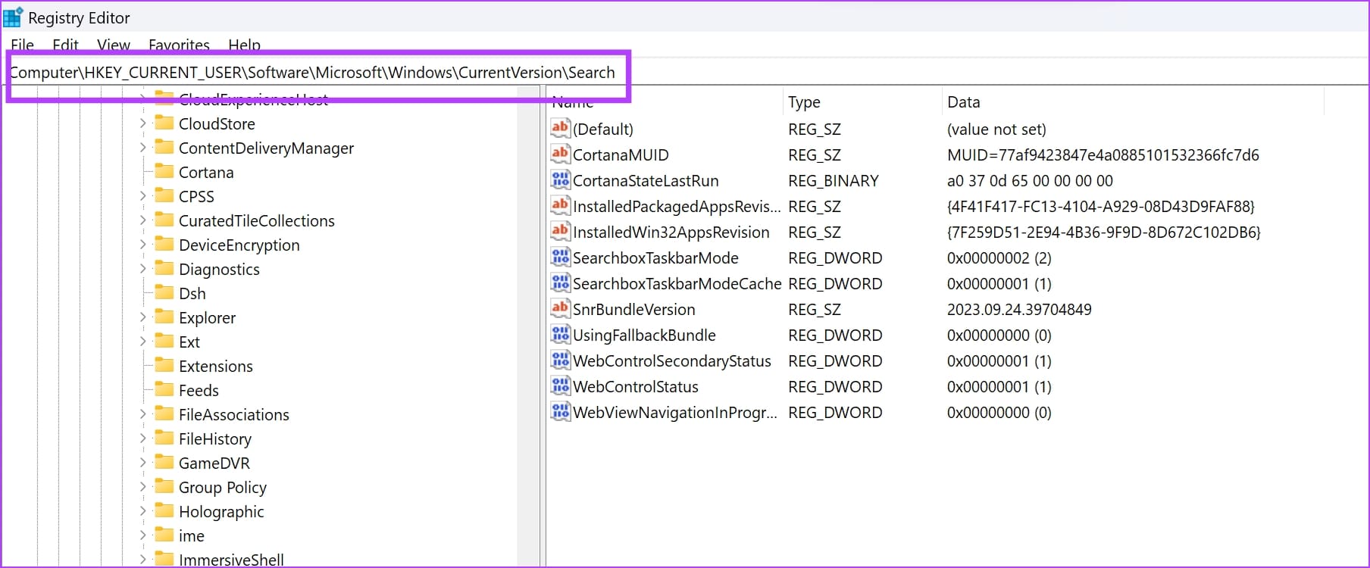Click the FileAssociations folder icon
The width and height of the screenshot is (1370, 568).
164,414
